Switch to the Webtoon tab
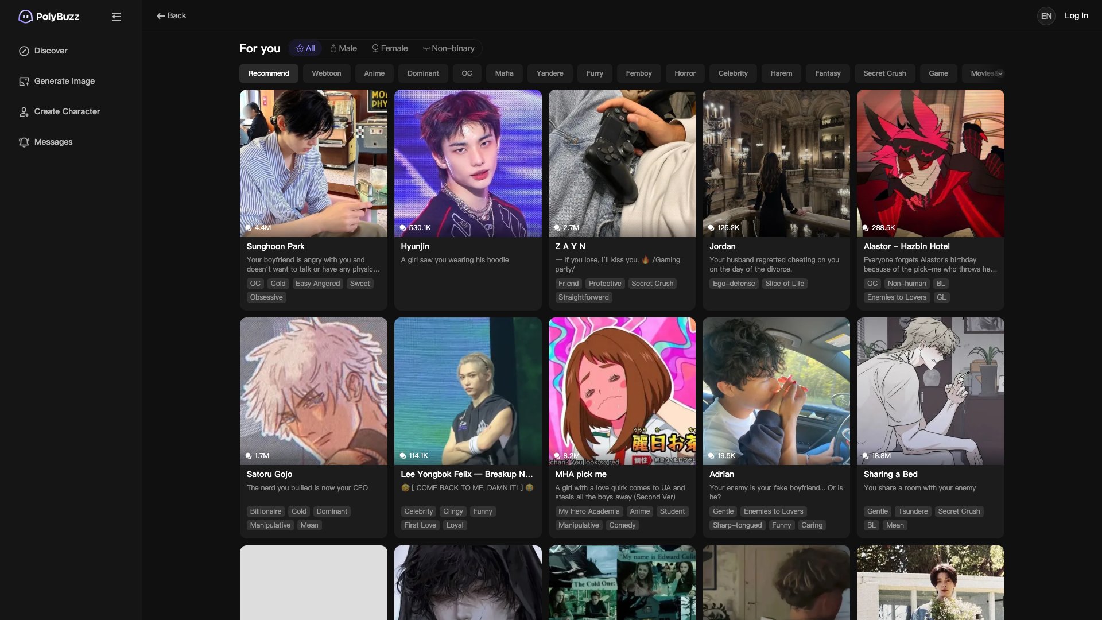The width and height of the screenshot is (1102, 620). tap(327, 73)
